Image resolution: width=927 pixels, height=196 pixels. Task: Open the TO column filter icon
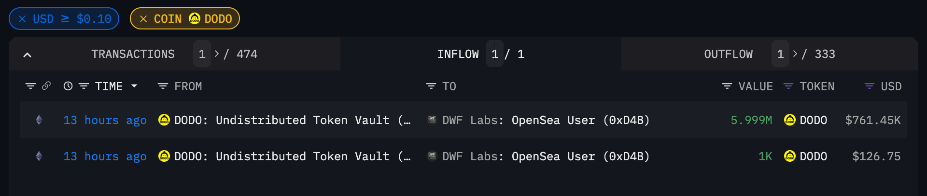pyautogui.click(x=431, y=86)
